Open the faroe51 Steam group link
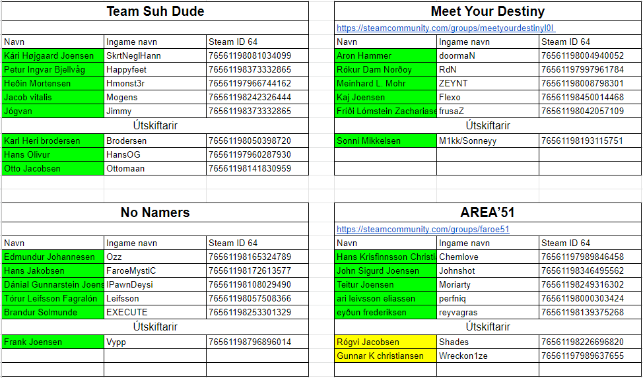 coord(423,229)
